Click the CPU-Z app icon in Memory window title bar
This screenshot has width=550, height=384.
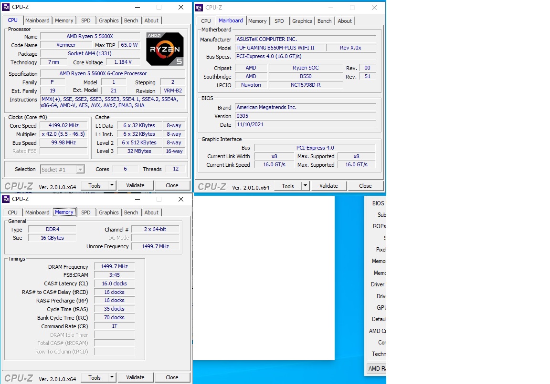(6, 199)
